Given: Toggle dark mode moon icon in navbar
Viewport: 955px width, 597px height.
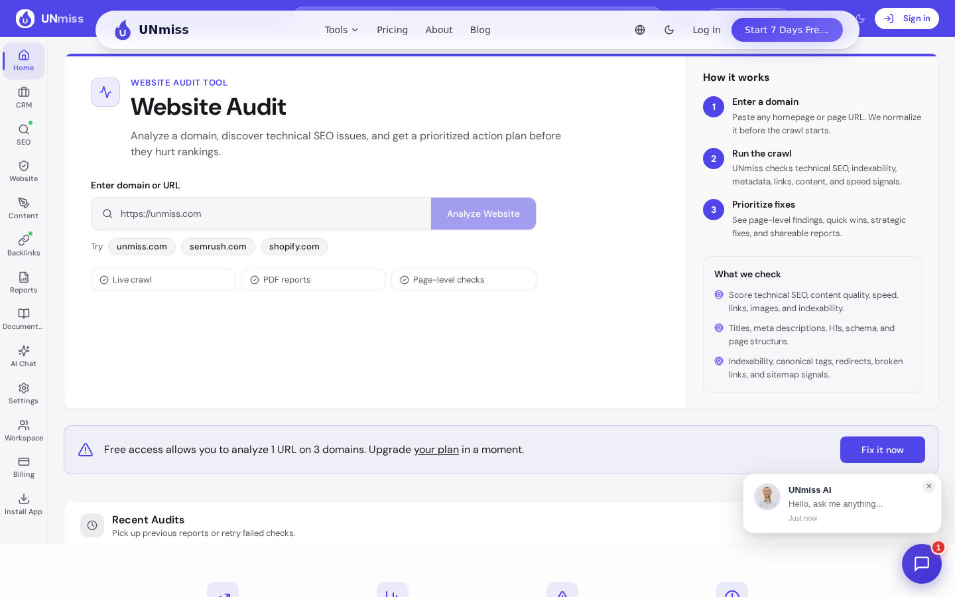Looking at the screenshot, I should click(669, 30).
